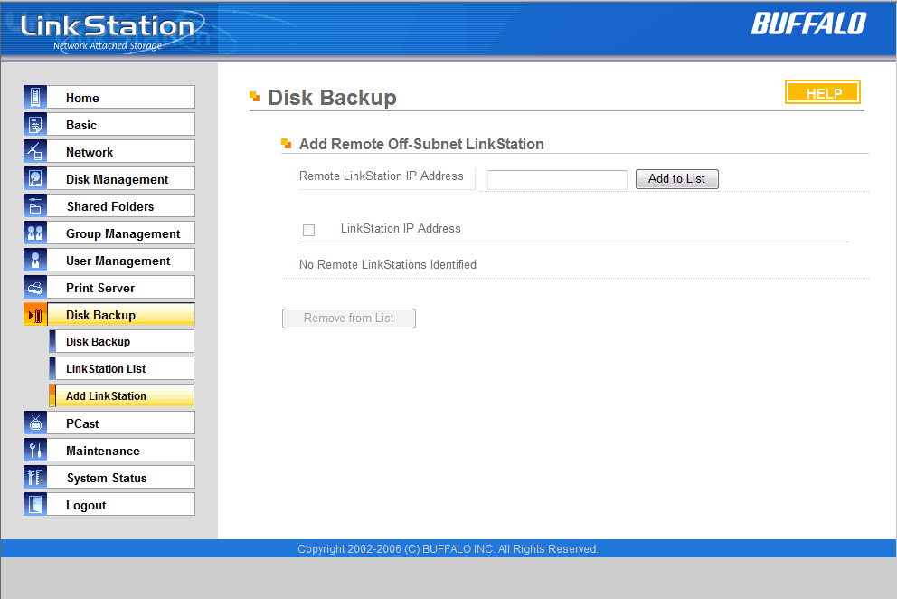Click the 'Disk Backup' page title
897x599 pixels.
click(333, 98)
